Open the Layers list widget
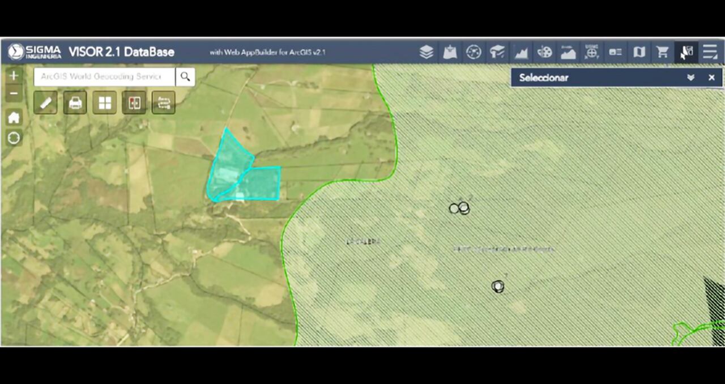The height and width of the screenshot is (384, 725). 427,52
